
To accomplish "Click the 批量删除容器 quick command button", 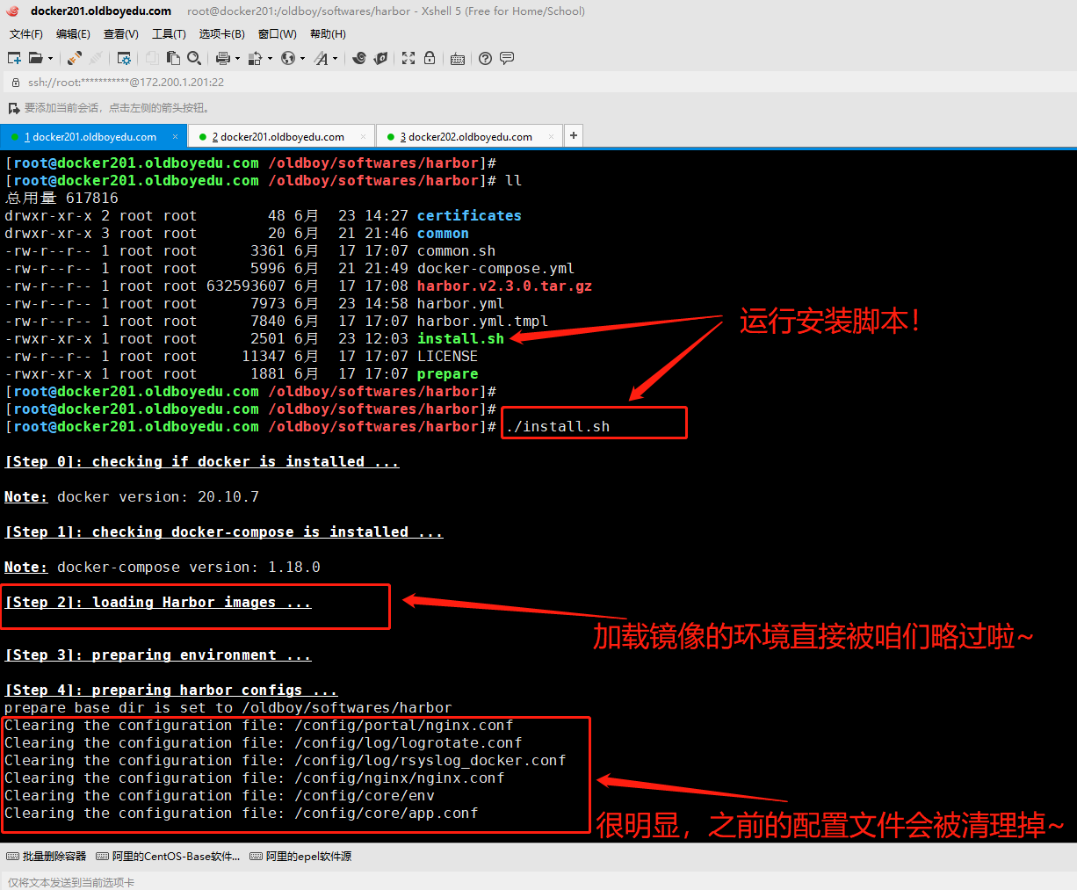I will pyautogui.click(x=47, y=856).
